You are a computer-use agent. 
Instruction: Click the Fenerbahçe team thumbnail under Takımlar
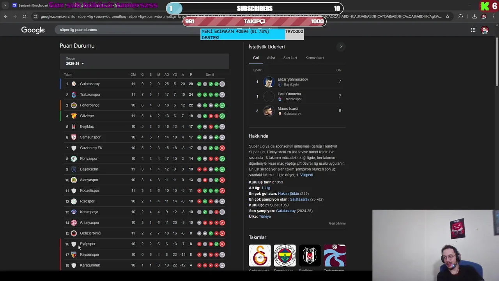[285, 255]
